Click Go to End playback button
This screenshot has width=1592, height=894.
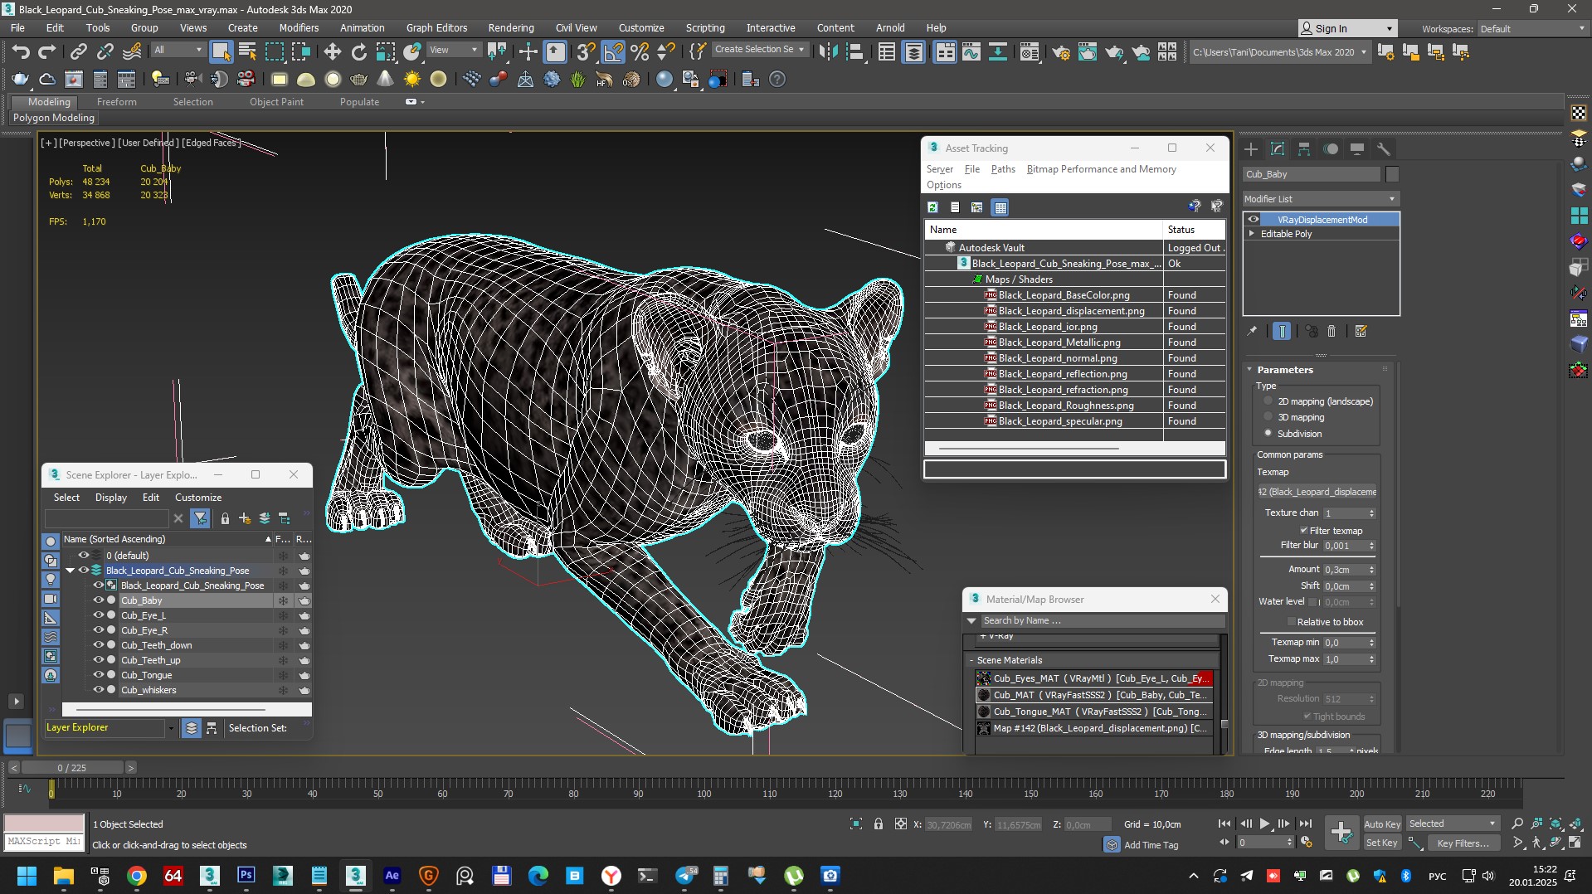click(1305, 824)
